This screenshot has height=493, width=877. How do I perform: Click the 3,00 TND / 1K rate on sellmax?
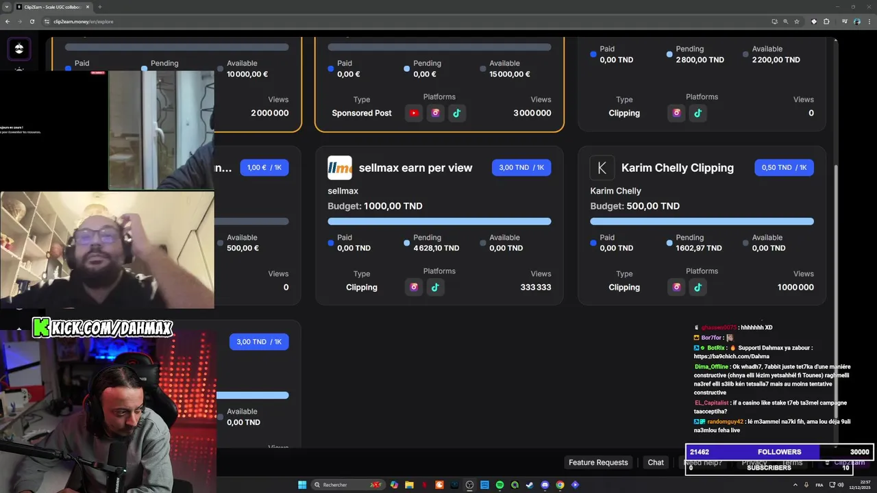coord(521,168)
